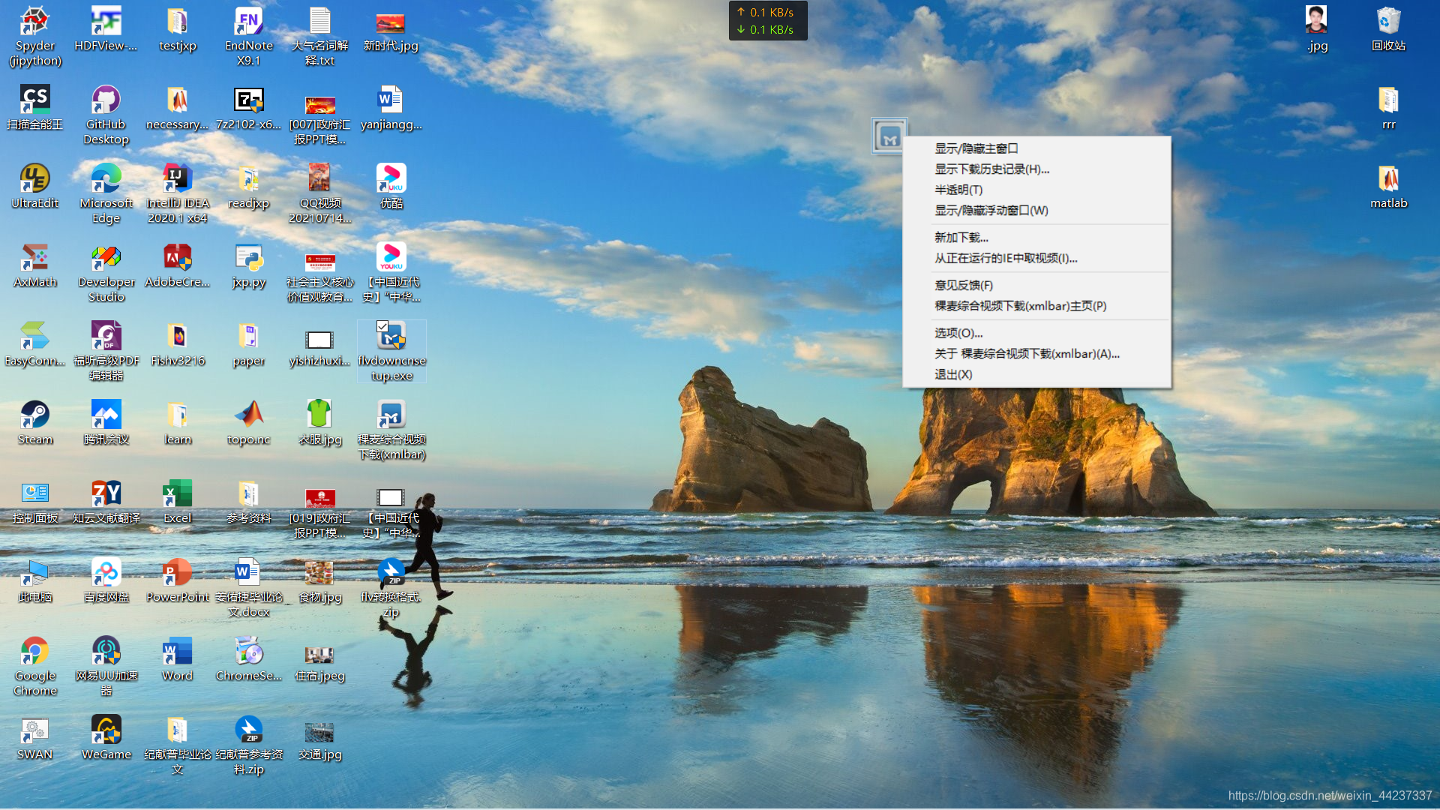Select the UltraEdit desktop icon
The width and height of the screenshot is (1440, 810).
[35, 178]
